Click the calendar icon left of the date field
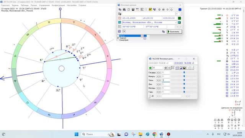 [120, 18]
